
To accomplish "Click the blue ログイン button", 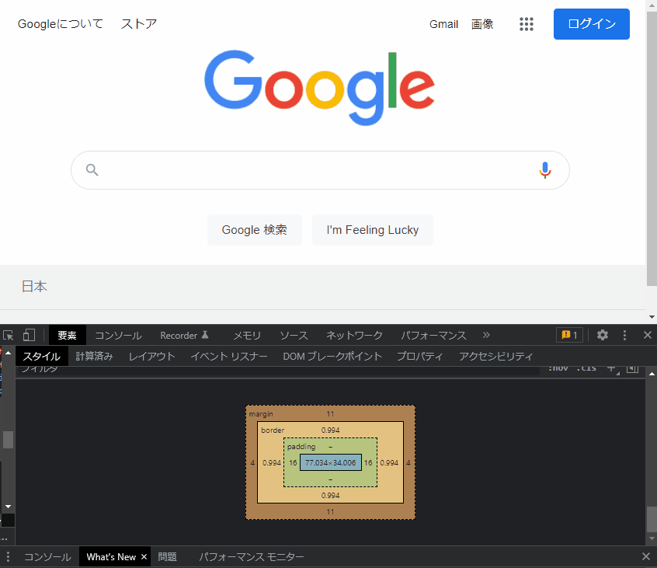I will coord(591,24).
